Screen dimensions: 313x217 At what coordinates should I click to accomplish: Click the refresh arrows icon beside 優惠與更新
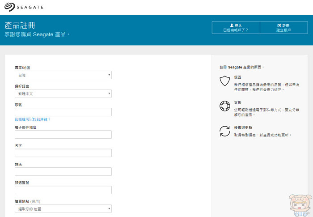225,131
